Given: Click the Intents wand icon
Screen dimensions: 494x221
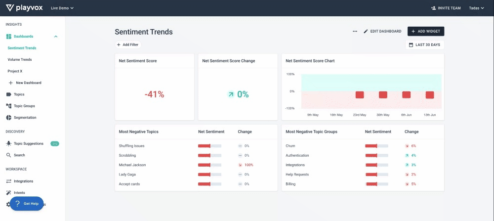Looking at the screenshot, I should 8,193.
